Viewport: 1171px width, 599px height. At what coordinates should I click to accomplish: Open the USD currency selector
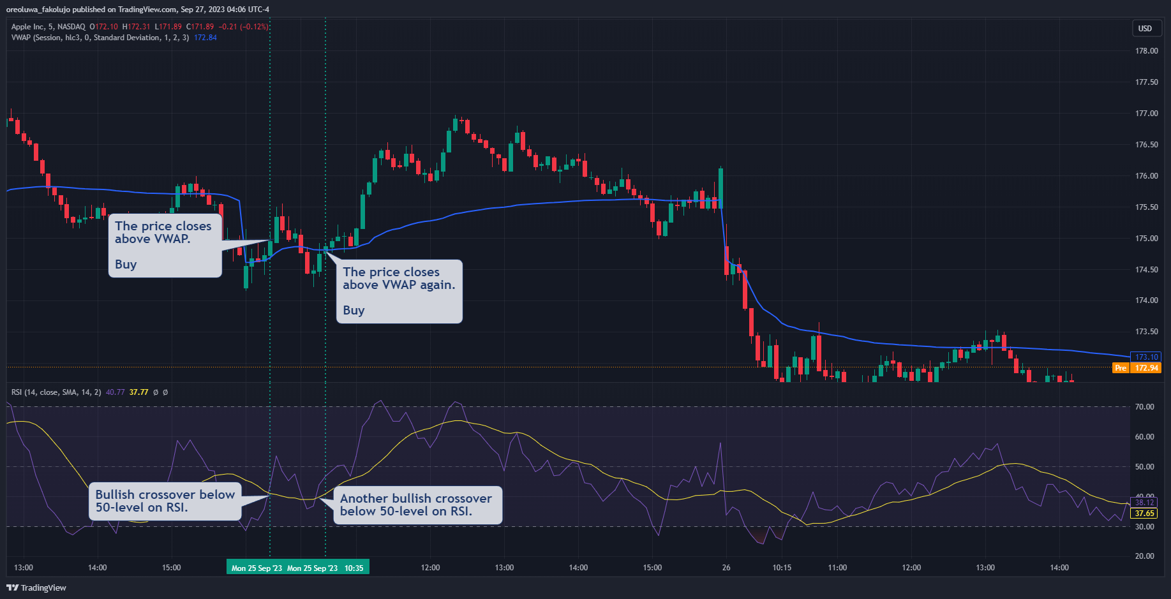[x=1146, y=28]
